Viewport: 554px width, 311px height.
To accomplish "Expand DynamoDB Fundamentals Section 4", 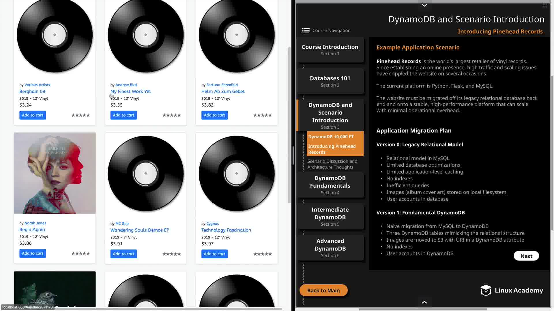I will pyautogui.click(x=330, y=185).
